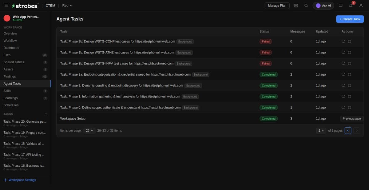Rerun the Phase 2 dynamic crawling task
Screen dimensions: 369x190
point(343,85)
